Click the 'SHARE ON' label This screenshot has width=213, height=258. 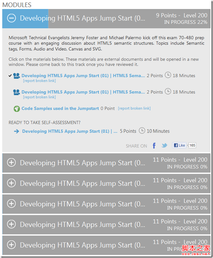click(x=136, y=146)
